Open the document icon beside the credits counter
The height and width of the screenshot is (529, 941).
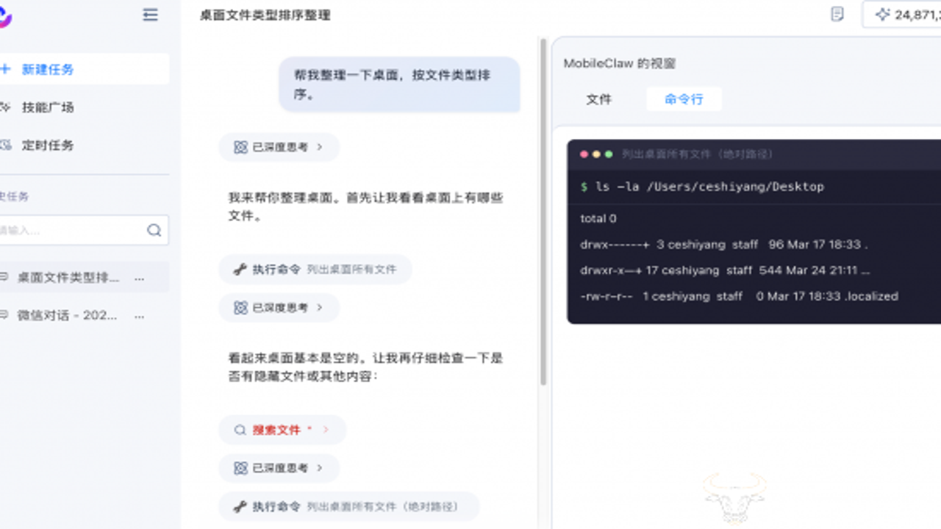tap(837, 15)
